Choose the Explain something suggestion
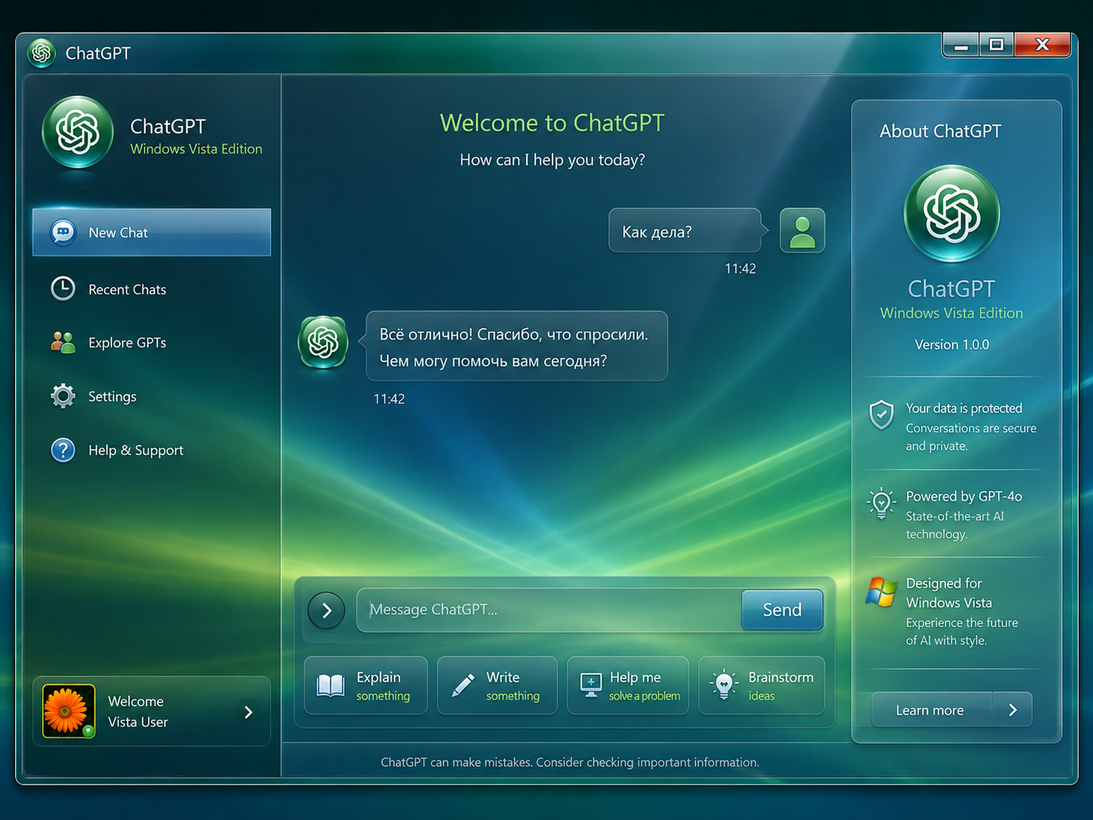 (366, 686)
